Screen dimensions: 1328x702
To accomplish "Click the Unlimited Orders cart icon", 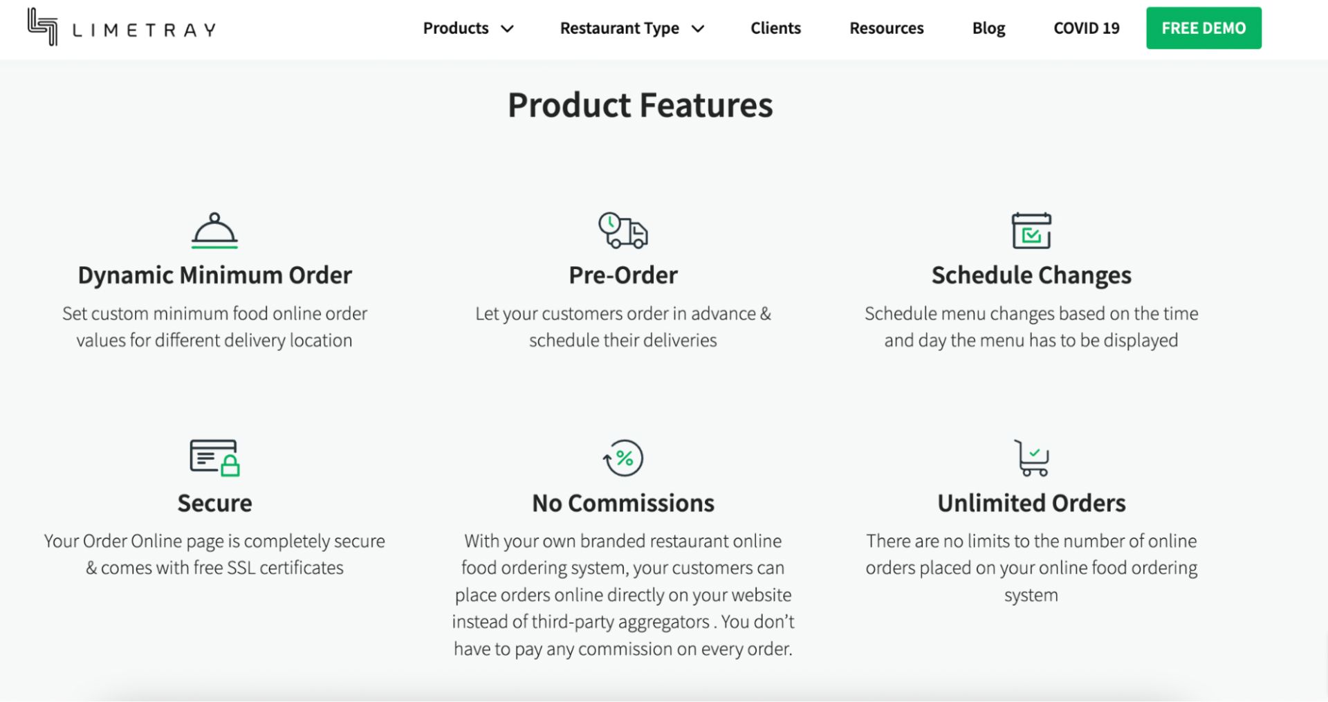I will [1031, 458].
